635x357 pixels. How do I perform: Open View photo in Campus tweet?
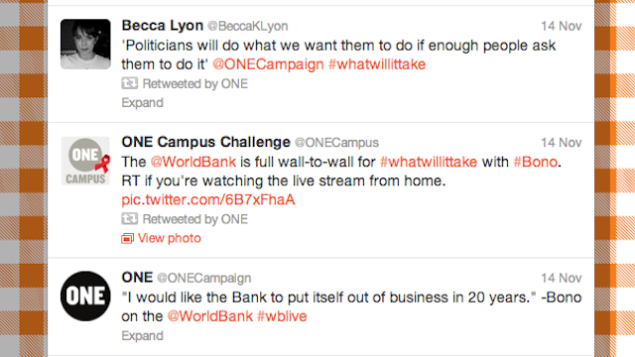[170, 238]
